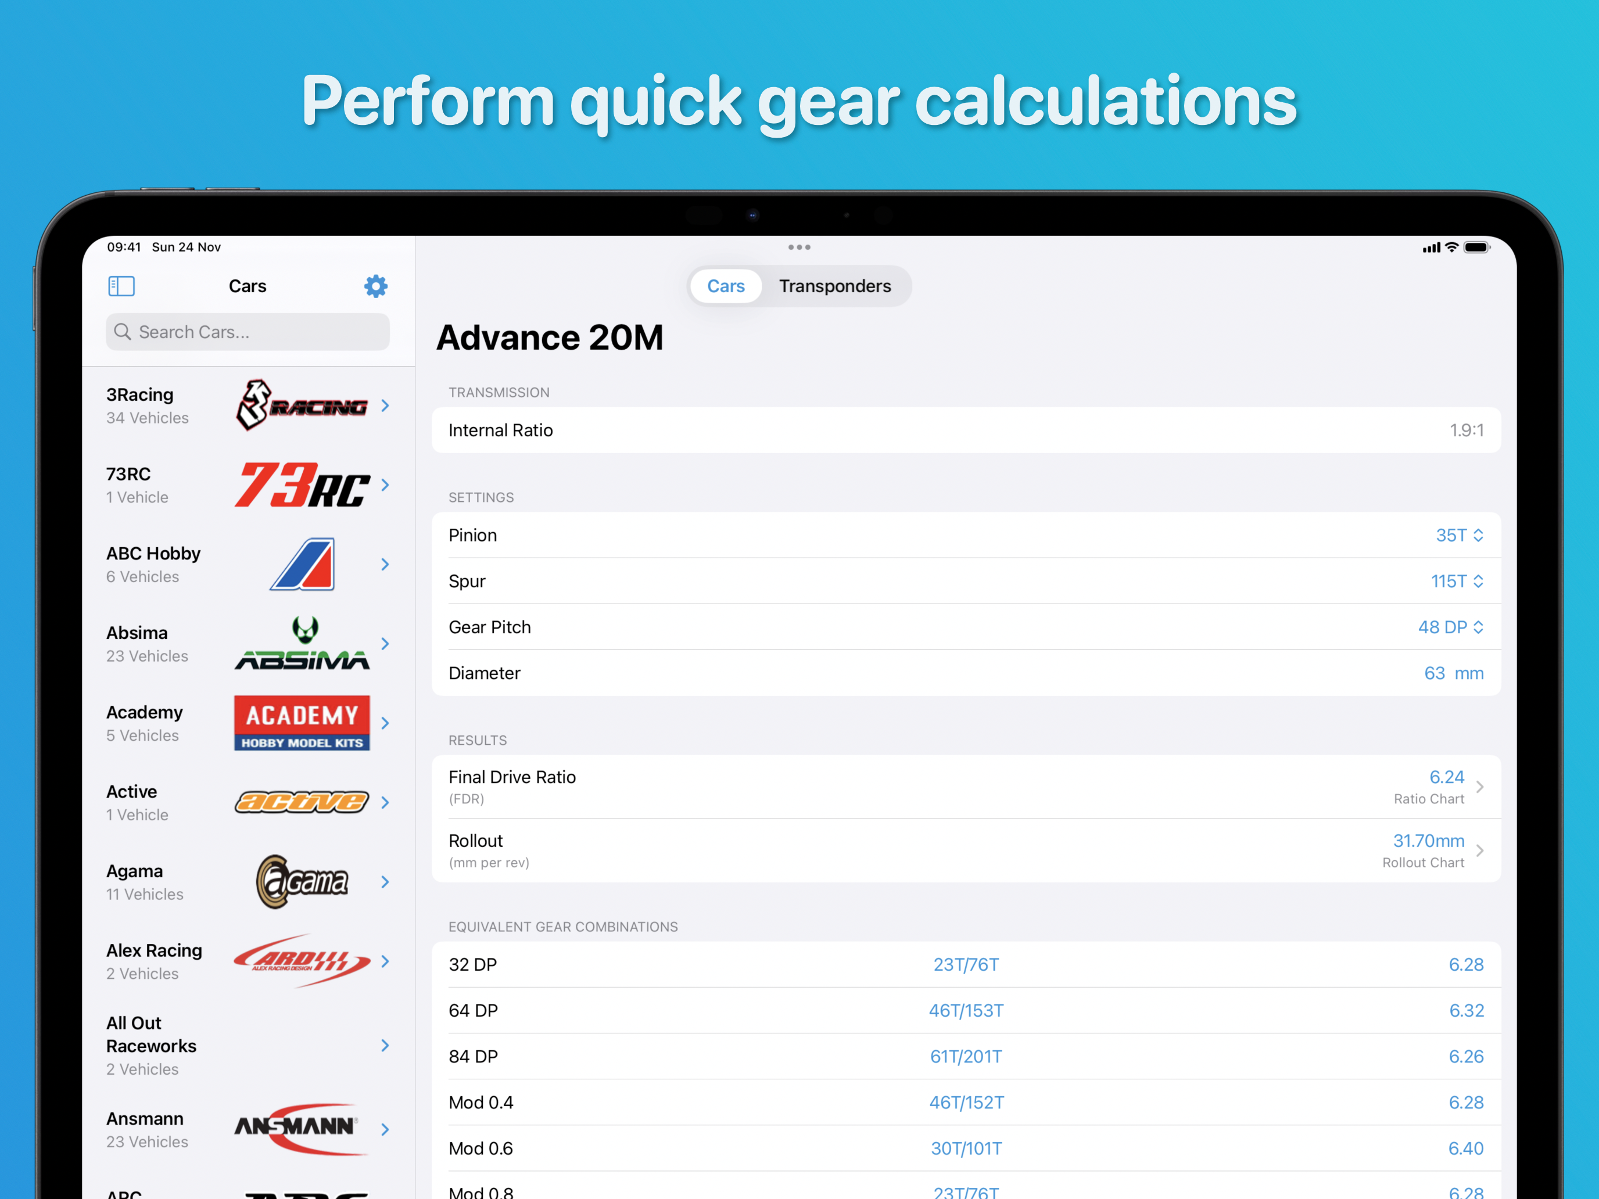
Task: Click the Cars sidebar title
Action: [x=247, y=286]
